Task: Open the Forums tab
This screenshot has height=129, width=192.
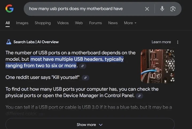Action: (x=95, y=23)
